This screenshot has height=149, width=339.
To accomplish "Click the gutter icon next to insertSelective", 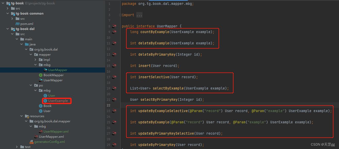I will (x=114, y=77).
